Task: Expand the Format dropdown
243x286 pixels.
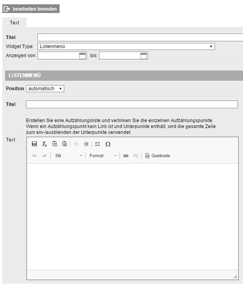Action: [102, 156]
